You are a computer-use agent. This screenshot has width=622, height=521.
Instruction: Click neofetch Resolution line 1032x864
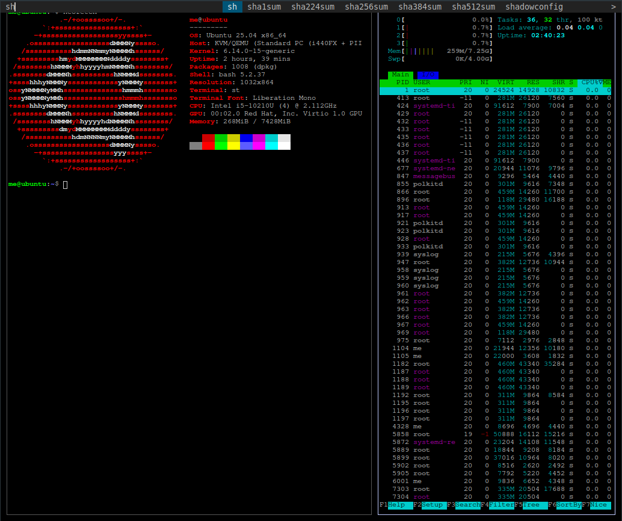pyautogui.click(x=231, y=82)
